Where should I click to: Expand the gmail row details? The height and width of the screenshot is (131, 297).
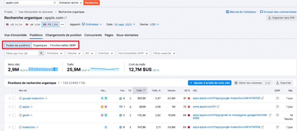click(x=9, y=115)
